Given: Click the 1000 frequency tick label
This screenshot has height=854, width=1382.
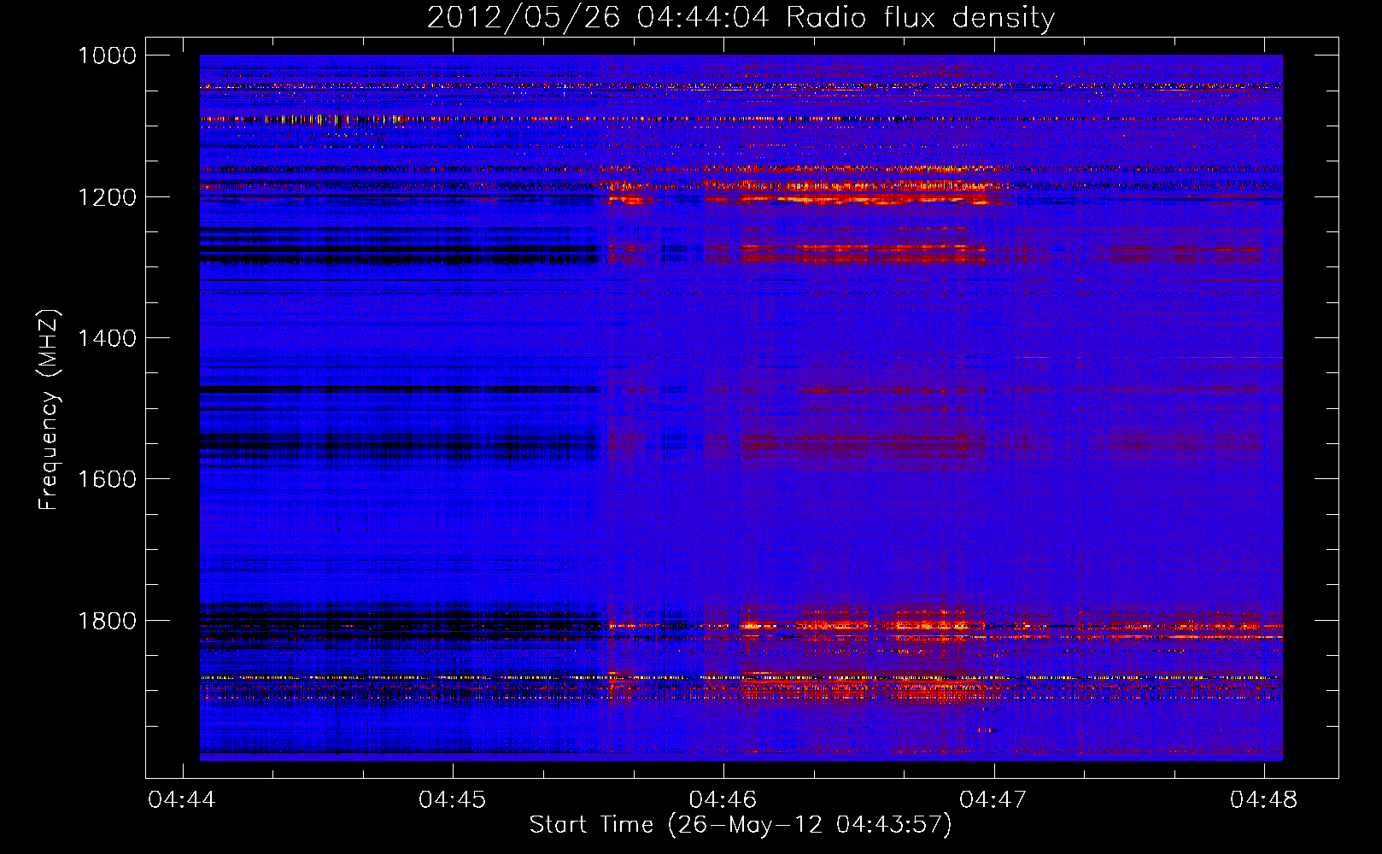Looking at the screenshot, I should tap(107, 56).
